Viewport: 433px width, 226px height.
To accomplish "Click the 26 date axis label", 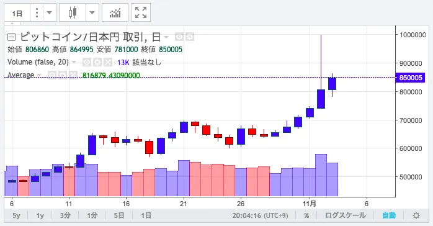I will [x=241, y=204].
